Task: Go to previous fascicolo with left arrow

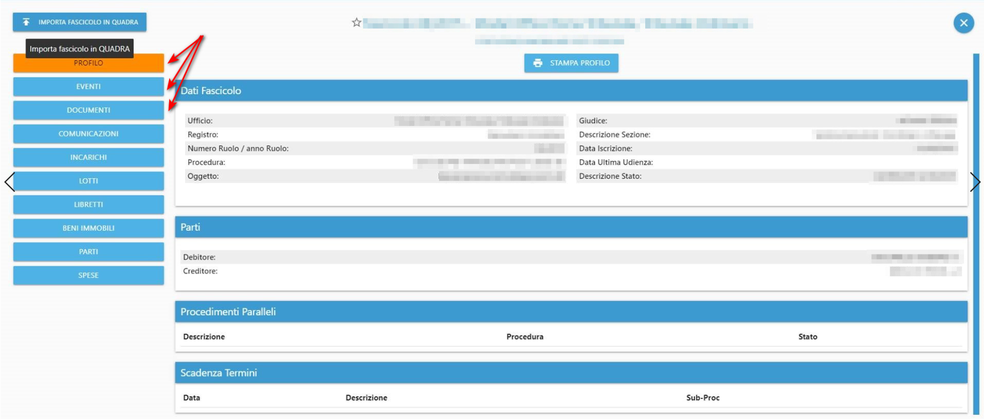Action: click(10, 181)
